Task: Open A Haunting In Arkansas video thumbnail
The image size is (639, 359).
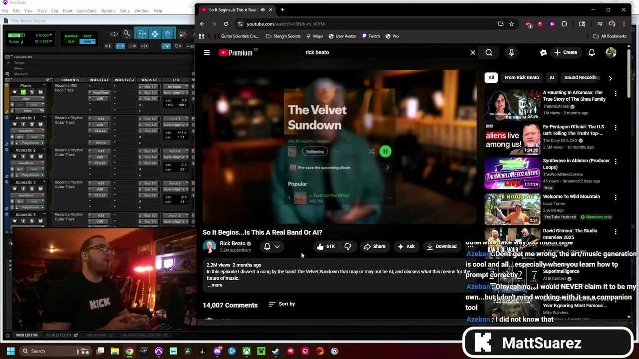Action: 512,105
